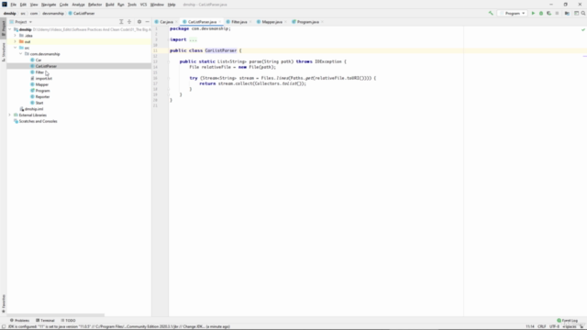Expand the .idea folder arrow

[x=16, y=36]
